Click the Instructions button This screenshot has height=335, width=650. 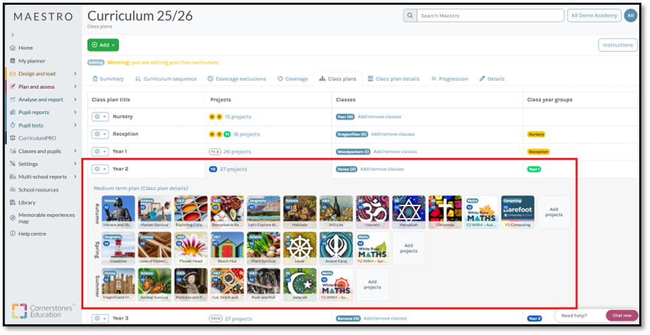point(617,45)
